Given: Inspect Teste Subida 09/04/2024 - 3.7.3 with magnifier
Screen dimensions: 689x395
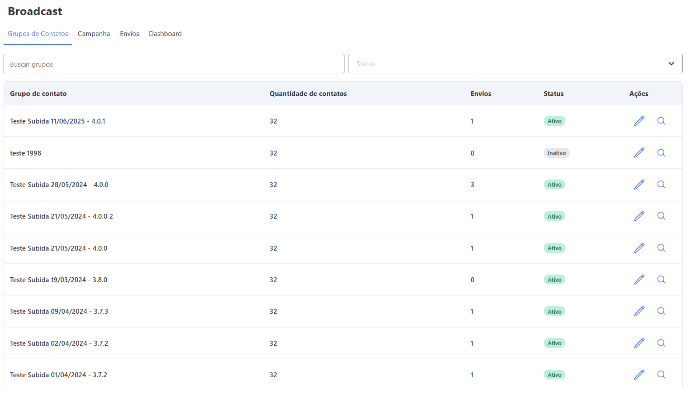Looking at the screenshot, I should coord(661,311).
